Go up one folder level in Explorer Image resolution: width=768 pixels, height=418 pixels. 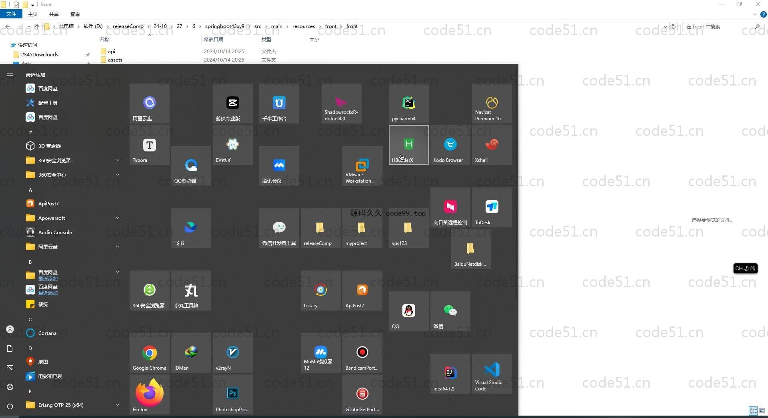coord(37,26)
